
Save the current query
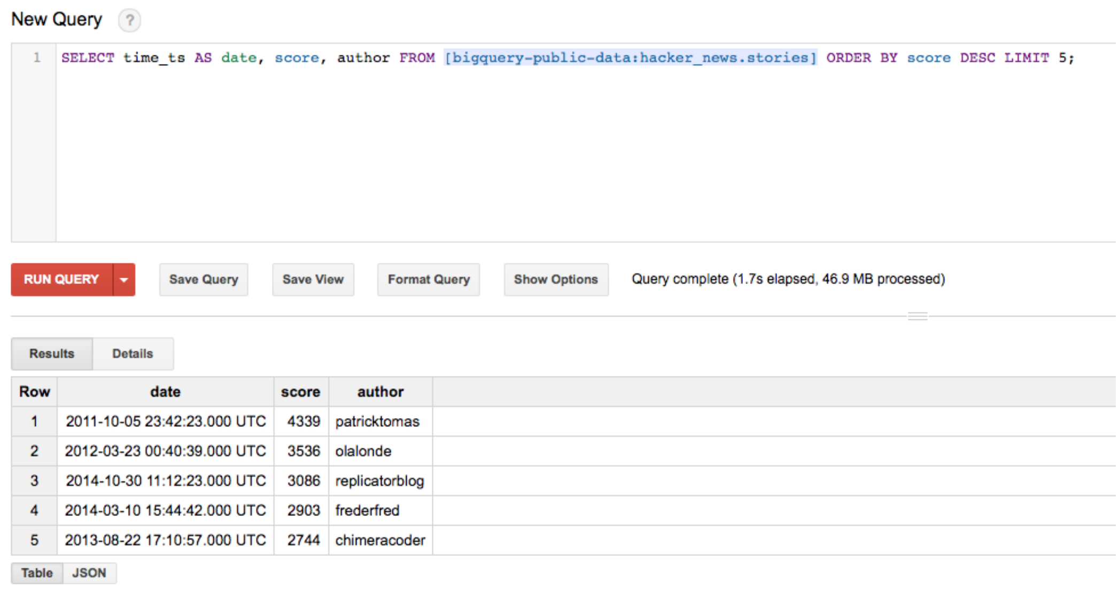coord(203,279)
